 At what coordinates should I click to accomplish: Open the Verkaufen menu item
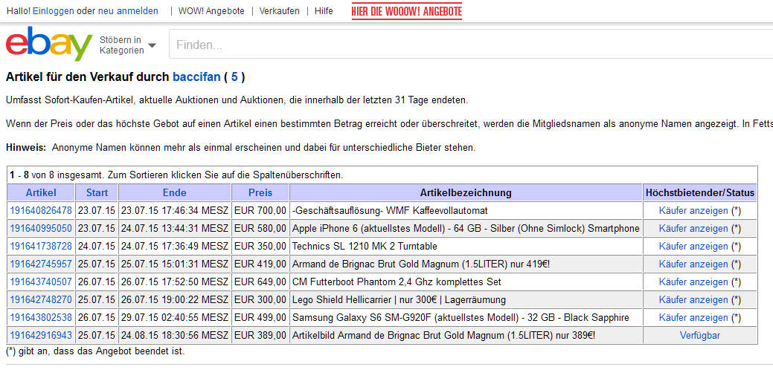click(279, 11)
